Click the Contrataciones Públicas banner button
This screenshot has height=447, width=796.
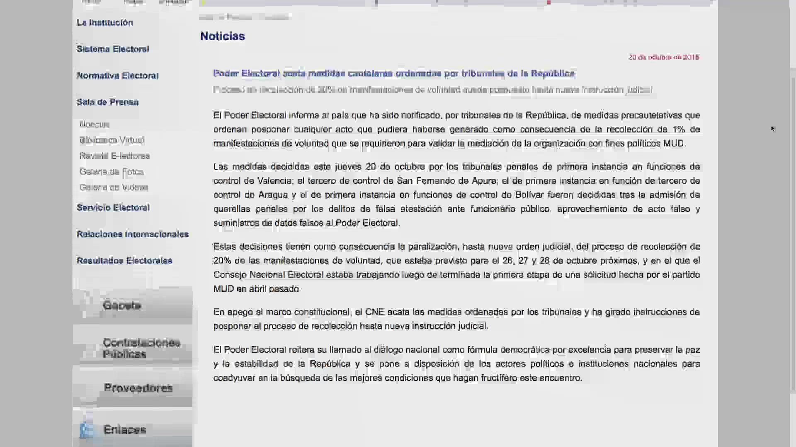coord(141,348)
